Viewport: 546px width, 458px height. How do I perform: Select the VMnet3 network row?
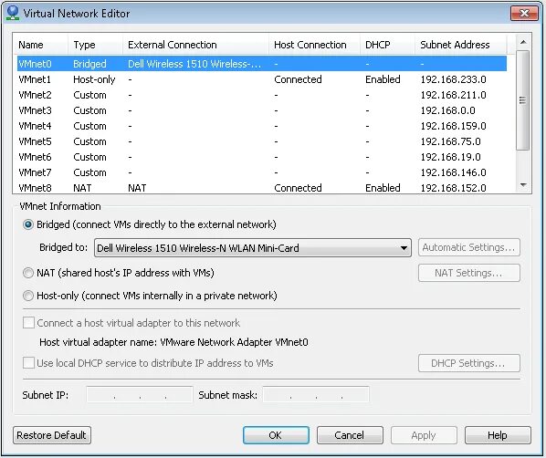262,110
